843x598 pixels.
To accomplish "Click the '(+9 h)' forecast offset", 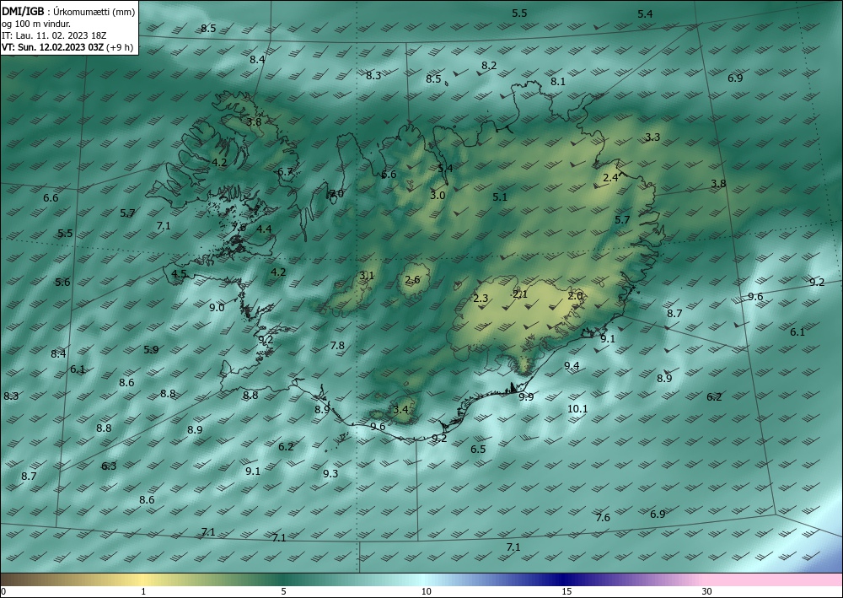I will [120, 47].
